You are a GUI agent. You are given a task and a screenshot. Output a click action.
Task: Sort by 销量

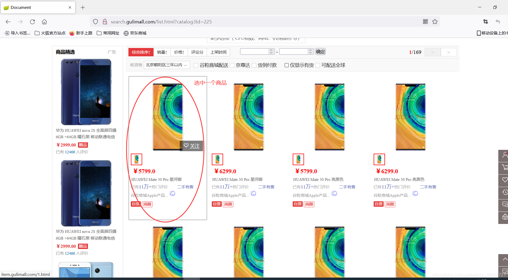[162, 52]
